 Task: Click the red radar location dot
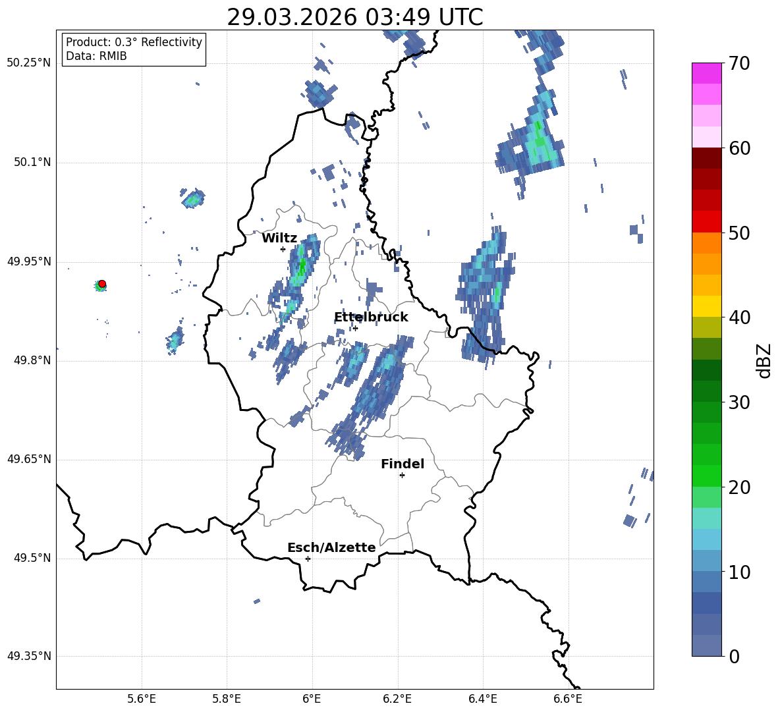pyautogui.click(x=102, y=284)
